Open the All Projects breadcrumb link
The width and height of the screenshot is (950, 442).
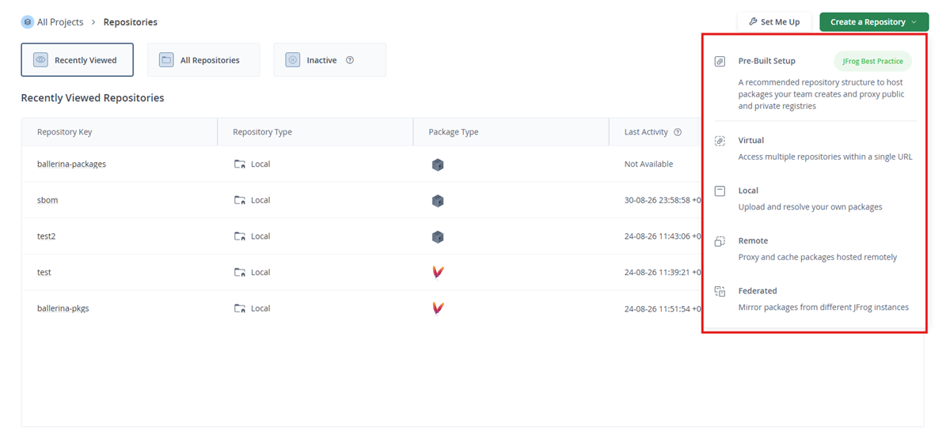point(60,22)
